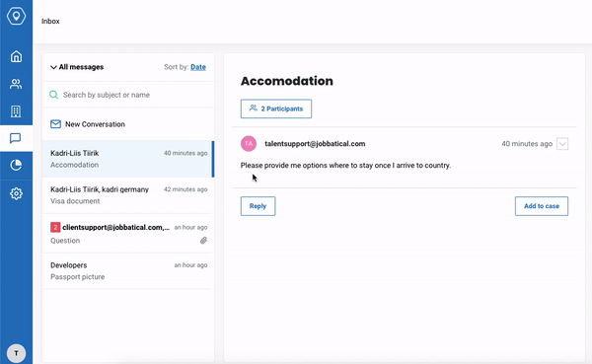Focus the Search by subject or name field
592x364 pixels.
[x=128, y=95]
